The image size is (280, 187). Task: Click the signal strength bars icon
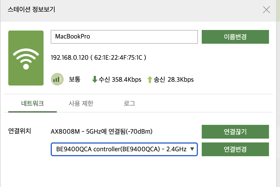(57, 79)
